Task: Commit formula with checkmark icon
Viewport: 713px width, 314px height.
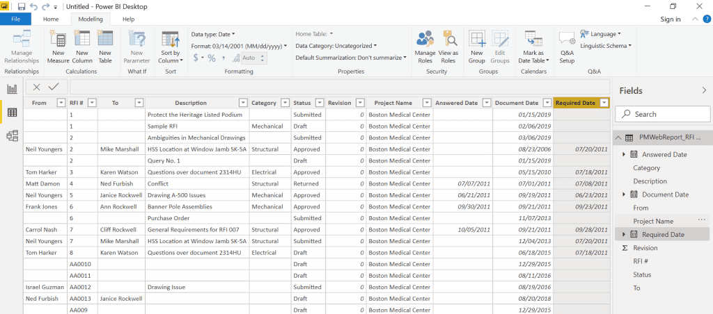Action: pos(54,87)
